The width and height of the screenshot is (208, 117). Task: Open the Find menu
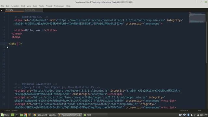point(23,6)
